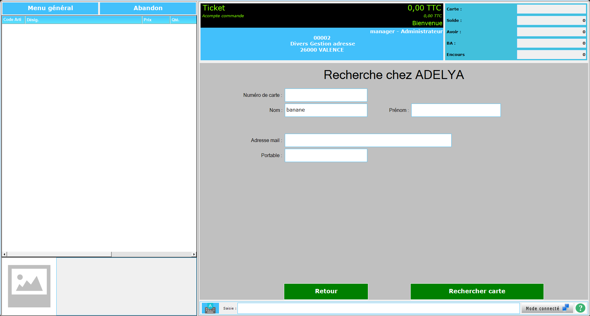Click the Prix column header
The height and width of the screenshot is (316, 590).
[x=156, y=20]
